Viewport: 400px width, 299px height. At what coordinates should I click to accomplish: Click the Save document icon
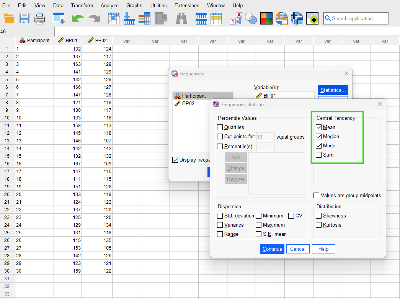pyautogui.click(x=24, y=18)
